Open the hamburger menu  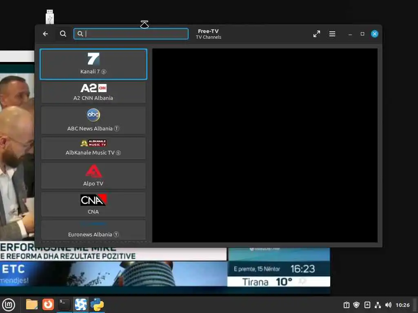[x=332, y=34]
